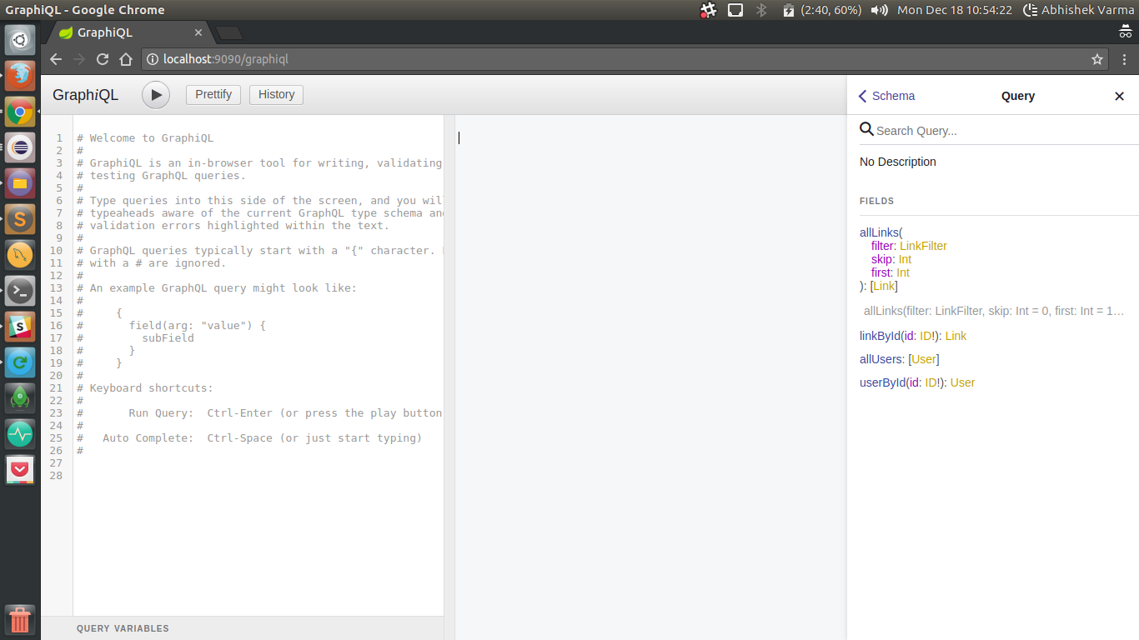This screenshot has height=640, width=1139.
Task: Click the Int type of first argument
Action: pyautogui.click(x=903, y=272)
